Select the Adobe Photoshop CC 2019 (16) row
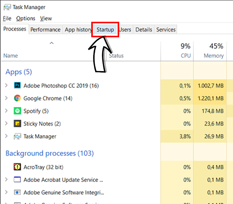Screen dimensions: 233x204 pos(61,85)
